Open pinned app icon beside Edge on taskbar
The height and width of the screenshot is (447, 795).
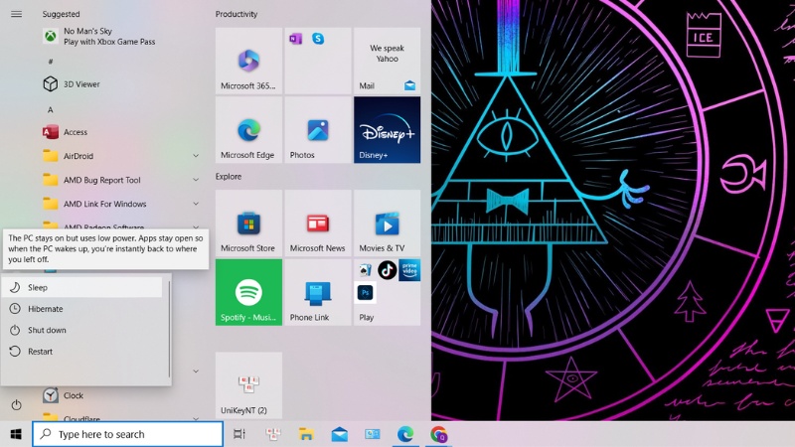pos(372,434)
